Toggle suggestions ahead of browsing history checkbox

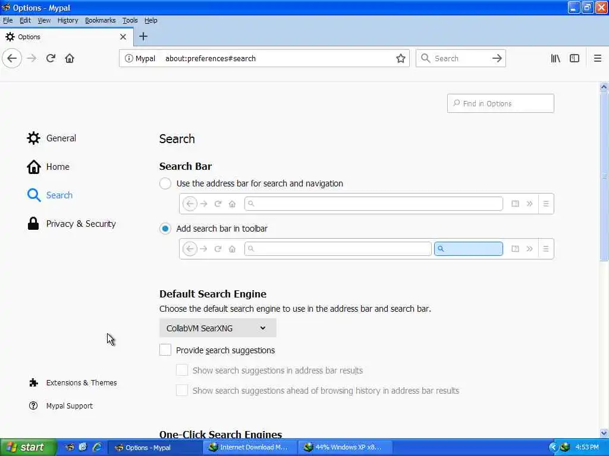tap(182, 390)
